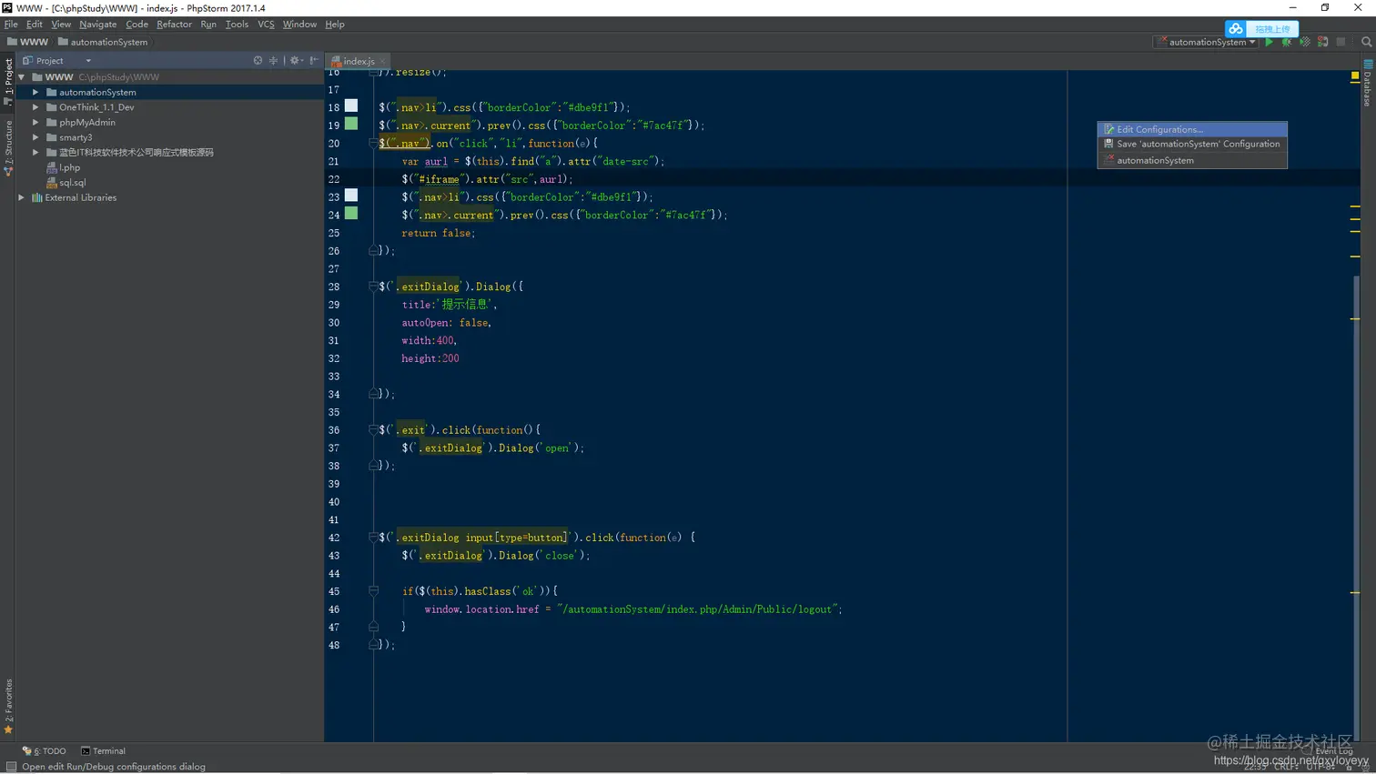
Task: Click the yellow inspection indicator square
Action: pos(1355,75)
